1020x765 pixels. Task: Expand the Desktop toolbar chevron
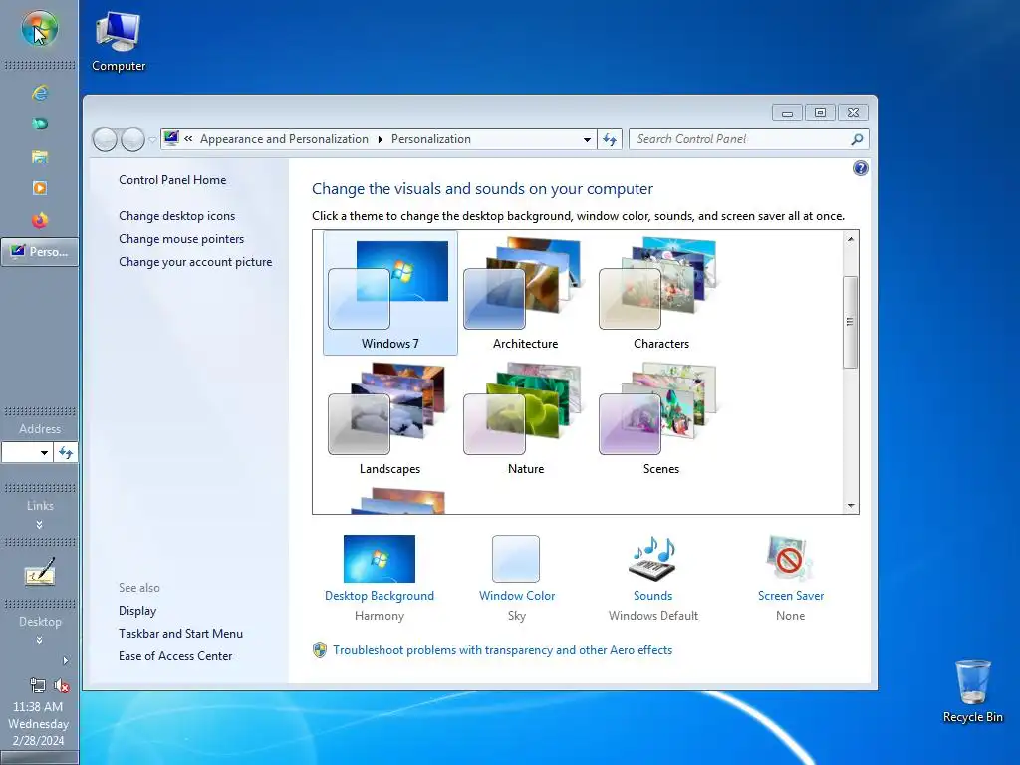40,640
